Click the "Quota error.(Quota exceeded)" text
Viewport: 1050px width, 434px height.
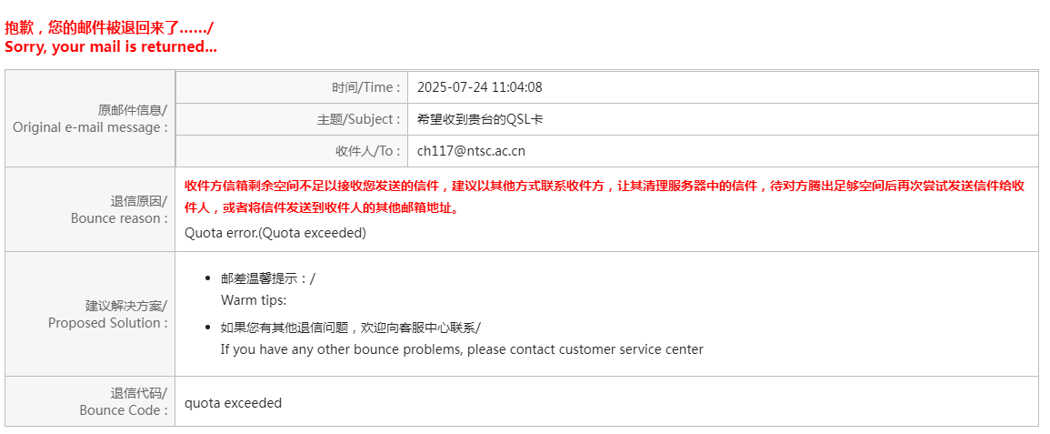coord(275,233)
